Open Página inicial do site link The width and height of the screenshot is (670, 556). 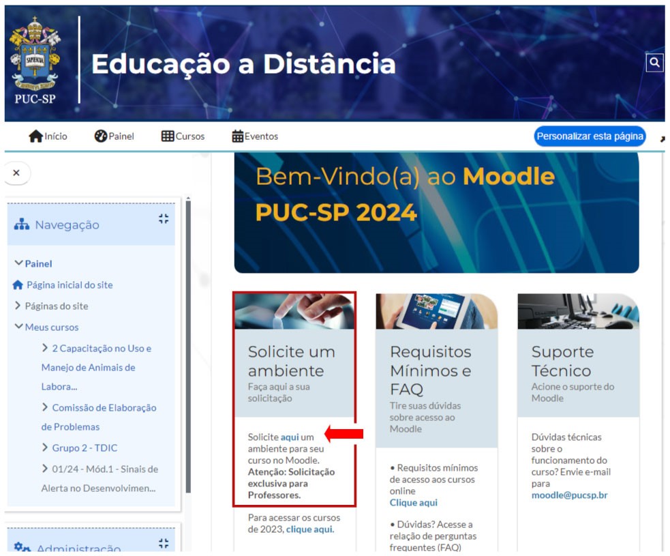pos(70,285)
